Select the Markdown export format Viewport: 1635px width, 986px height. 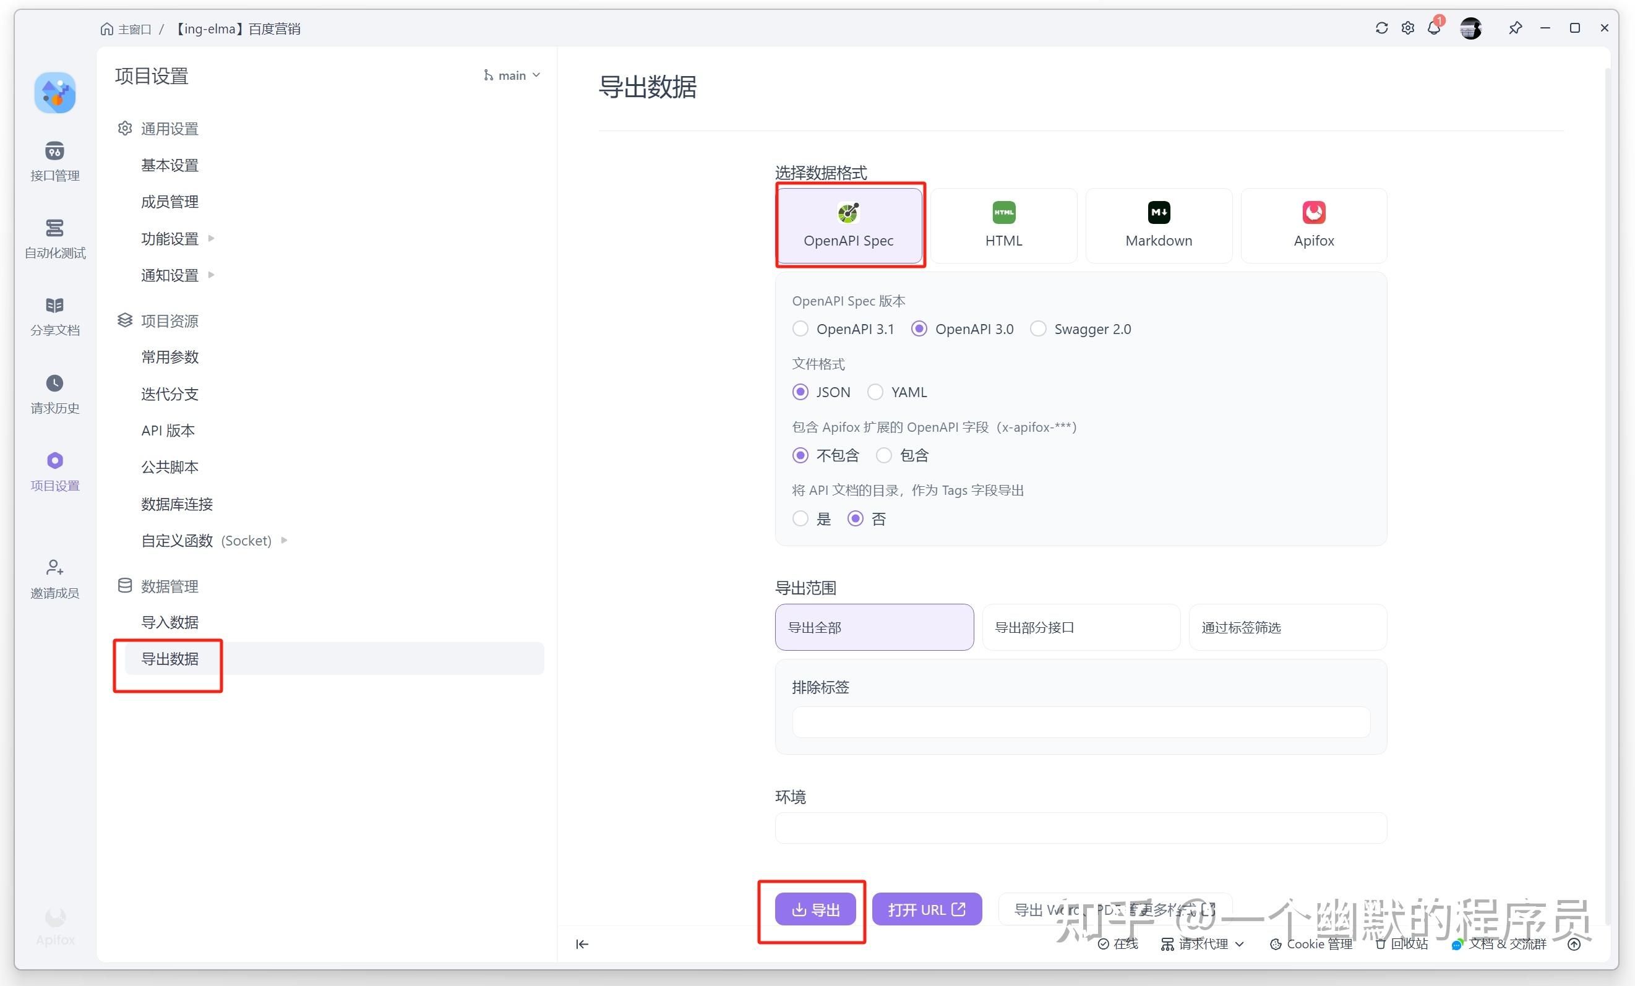tap(1158, 226)
